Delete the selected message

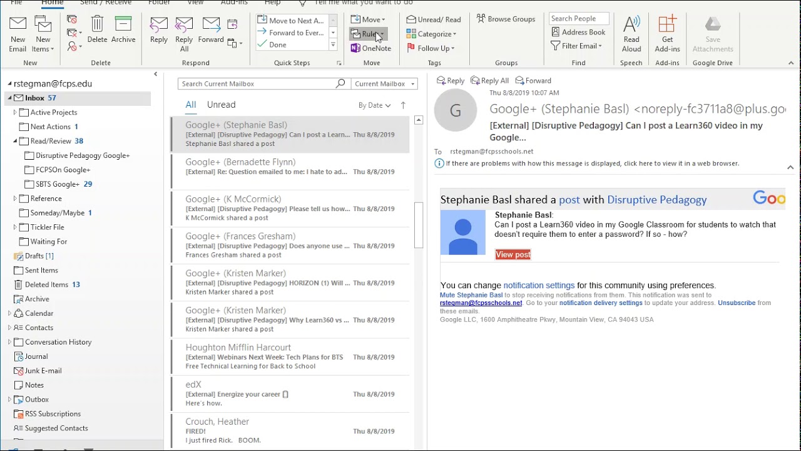(x=97, y=30)
